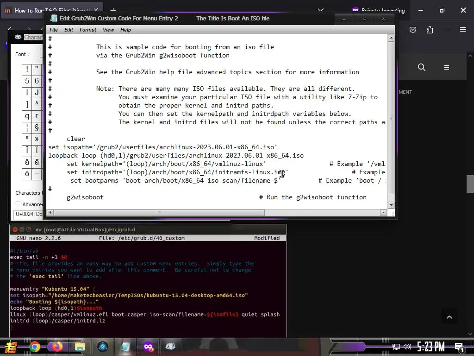Click the editor horizontal scrollbar left arrow
The image size is (474, 356).
[50, 212]
